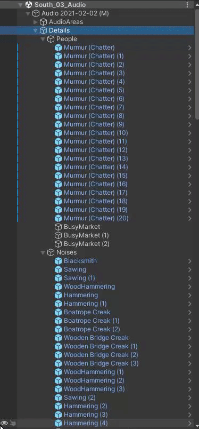This screenshot has height=429, width=199.
Task: Open prefab arrow for Murmur (Chatter) (3)
Action: 190,73
